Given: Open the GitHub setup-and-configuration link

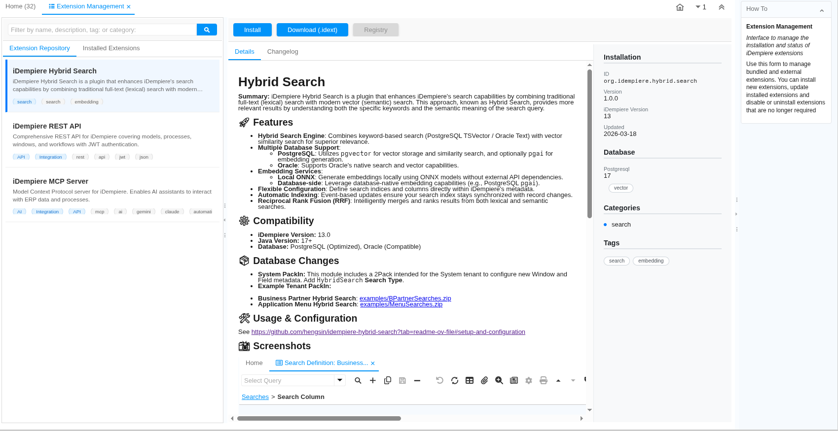Looking at the screenshot, I should click(388, 332).
